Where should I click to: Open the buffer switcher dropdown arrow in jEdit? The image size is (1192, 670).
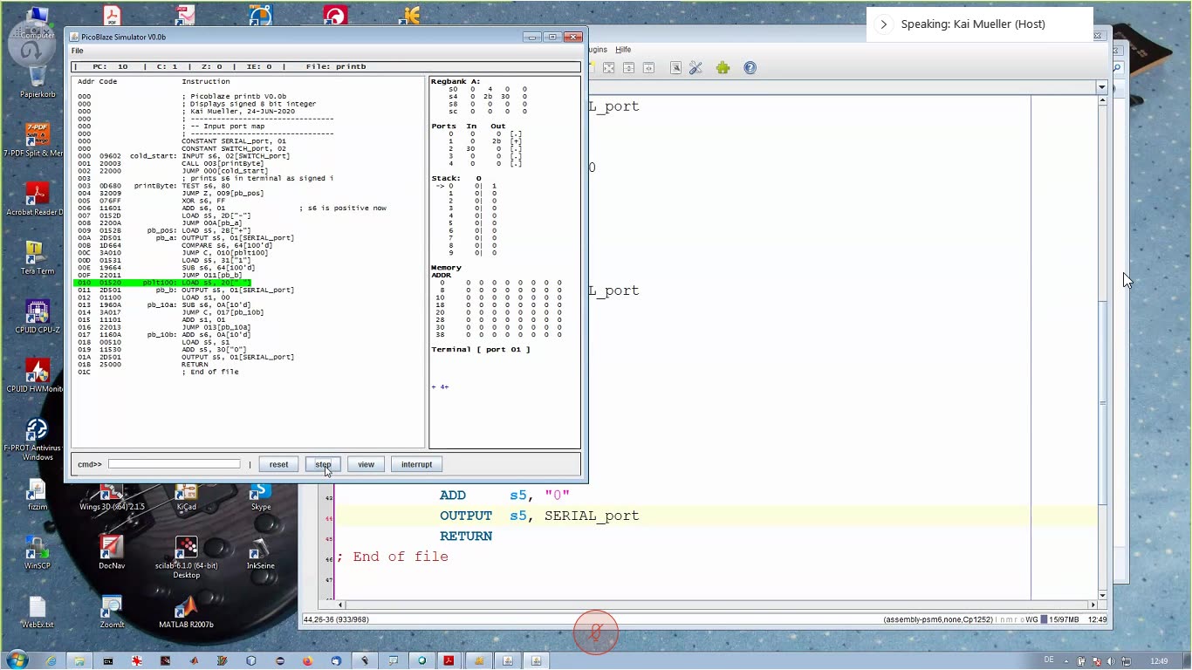click(1101, 87)
